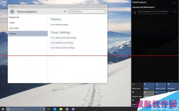Click Go to mouse pointer settings
The image size is (179, 111).
(x=63, y=48)
